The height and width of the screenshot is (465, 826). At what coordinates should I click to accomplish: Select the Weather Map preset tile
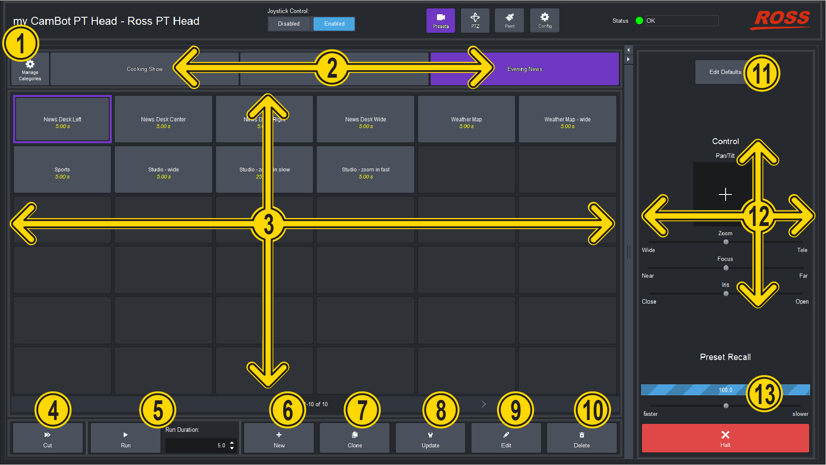click(466, 120)
